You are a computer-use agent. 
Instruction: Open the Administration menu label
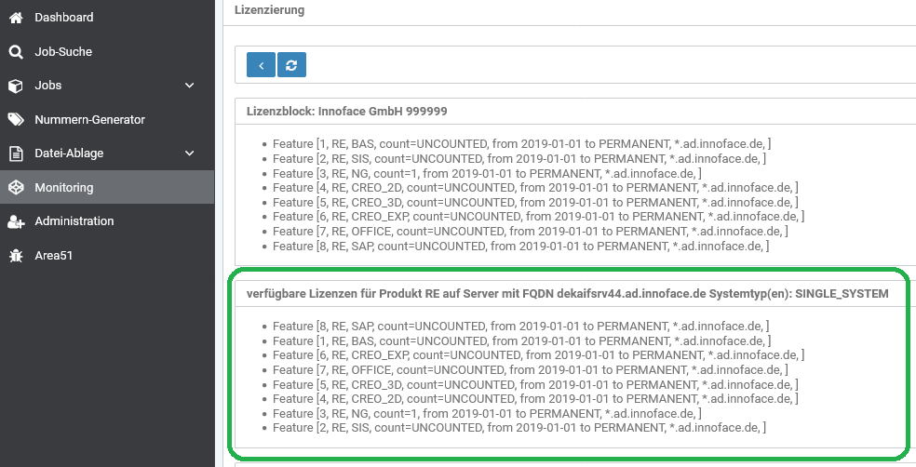click(74, 221)
